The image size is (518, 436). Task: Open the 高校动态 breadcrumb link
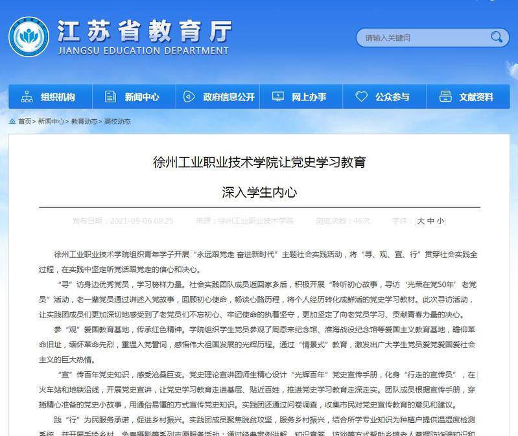117,121
